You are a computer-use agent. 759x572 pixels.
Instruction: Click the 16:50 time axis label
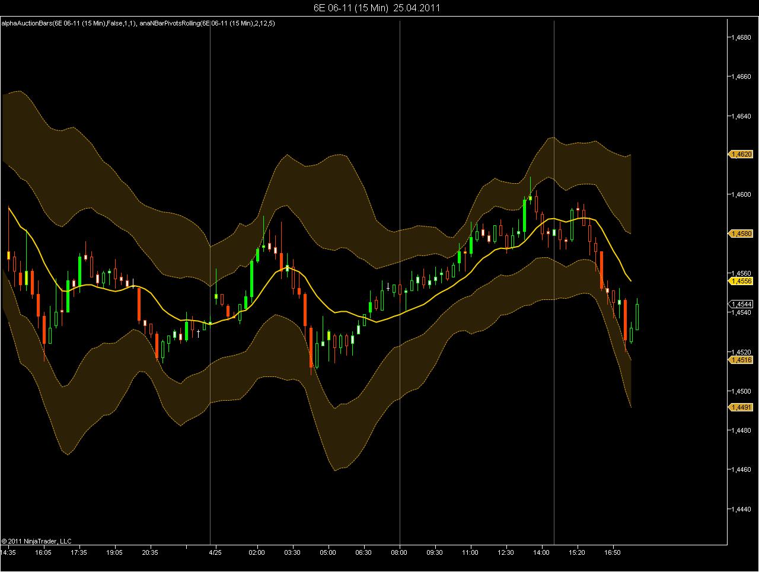pyautogui.click(x=613, y=552)
